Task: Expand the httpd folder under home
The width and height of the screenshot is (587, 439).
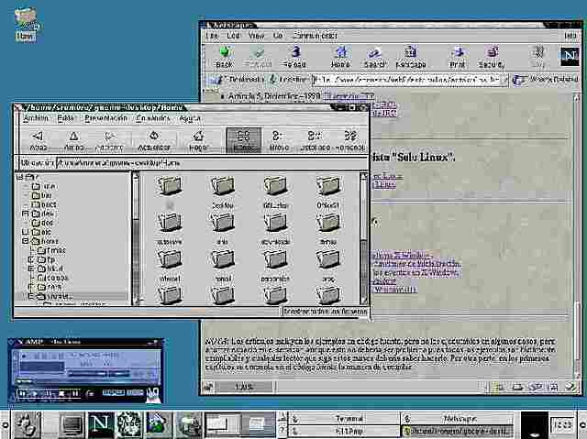Action: 31,269
